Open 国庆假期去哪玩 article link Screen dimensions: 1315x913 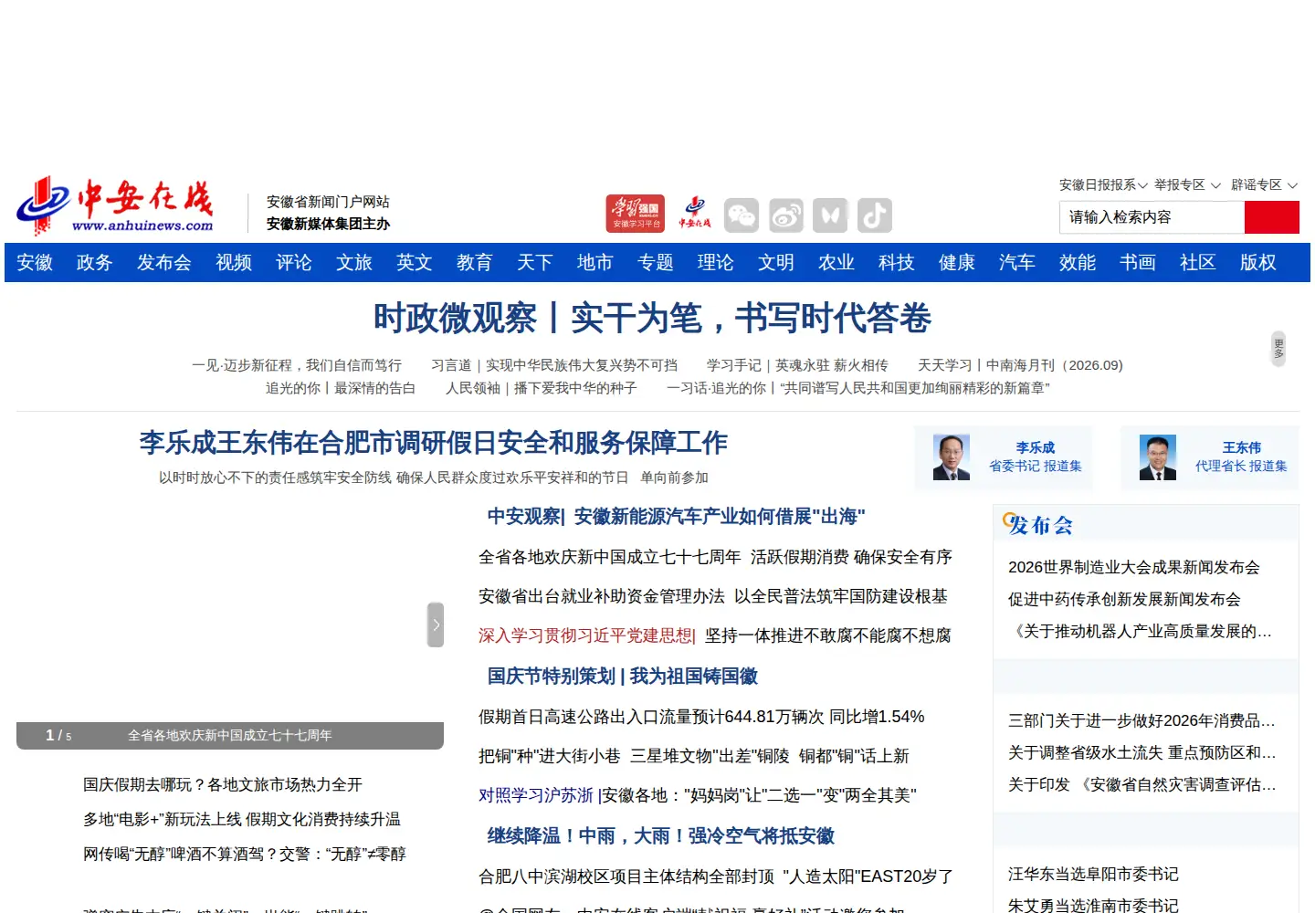(x=223, y=784)
